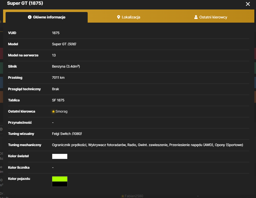Open the Ostatni kierowcy tab
256x198 pixels.
point(210,17)
